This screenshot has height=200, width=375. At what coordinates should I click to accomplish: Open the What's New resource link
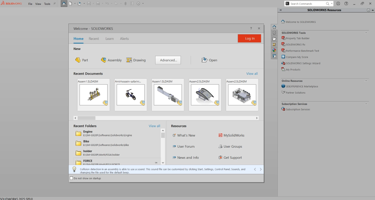pos(184,135)
